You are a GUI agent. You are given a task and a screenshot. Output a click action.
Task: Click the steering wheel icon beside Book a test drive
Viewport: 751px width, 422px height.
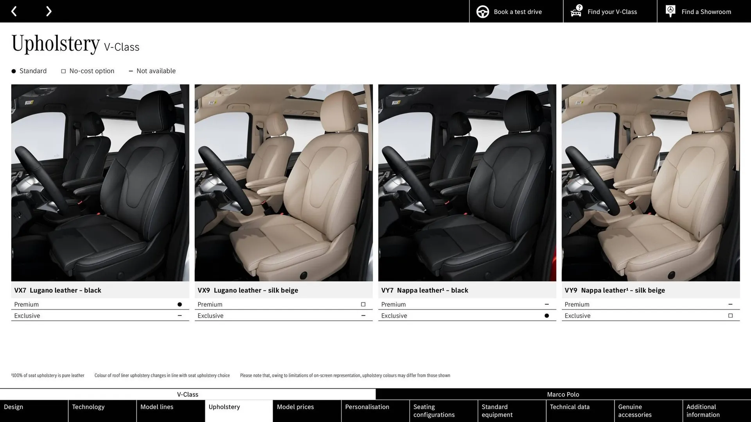[482, 11]
